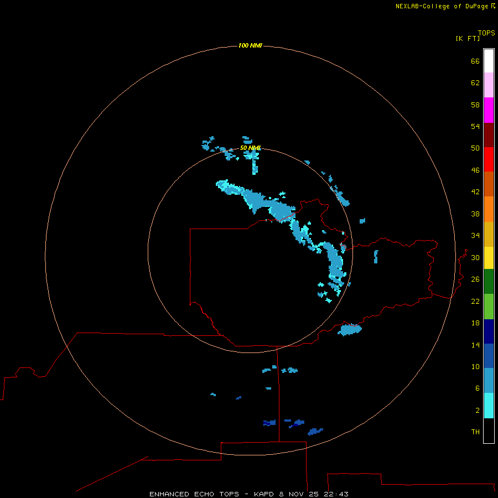Screen dimensions: 498x498
Task: Click the legend value 66
Action: 475,61
